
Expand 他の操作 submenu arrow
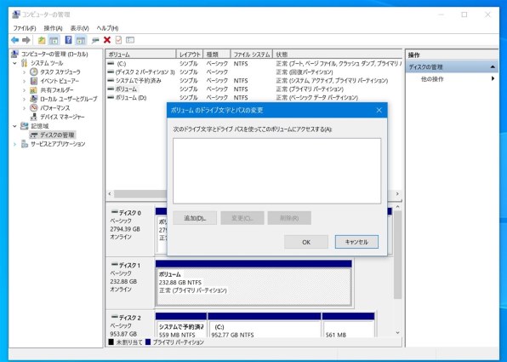(493, 78)
